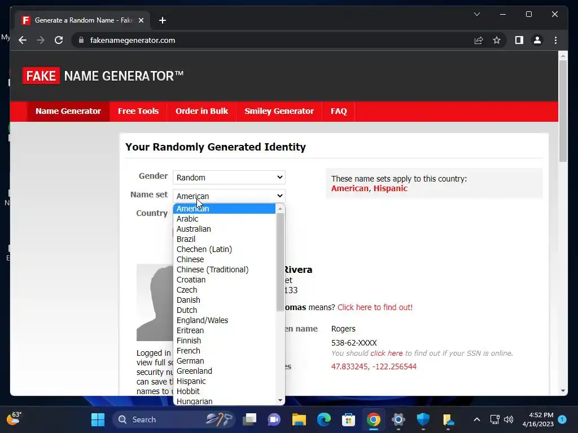Image resolution: width=578 pixels, height=433 pixels.
Task: Select Hispanic in the dropdown list
Action: click(225, 381)
